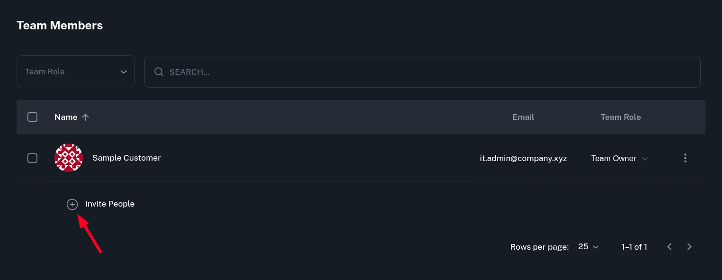Click the Sample Customer name
The image size is (722, 280).
[126, 158]
